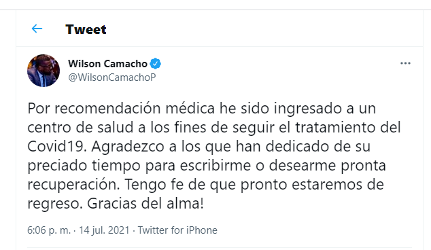
Task: Open Wilson Camacho's profile picture
Action: point(44,71)
